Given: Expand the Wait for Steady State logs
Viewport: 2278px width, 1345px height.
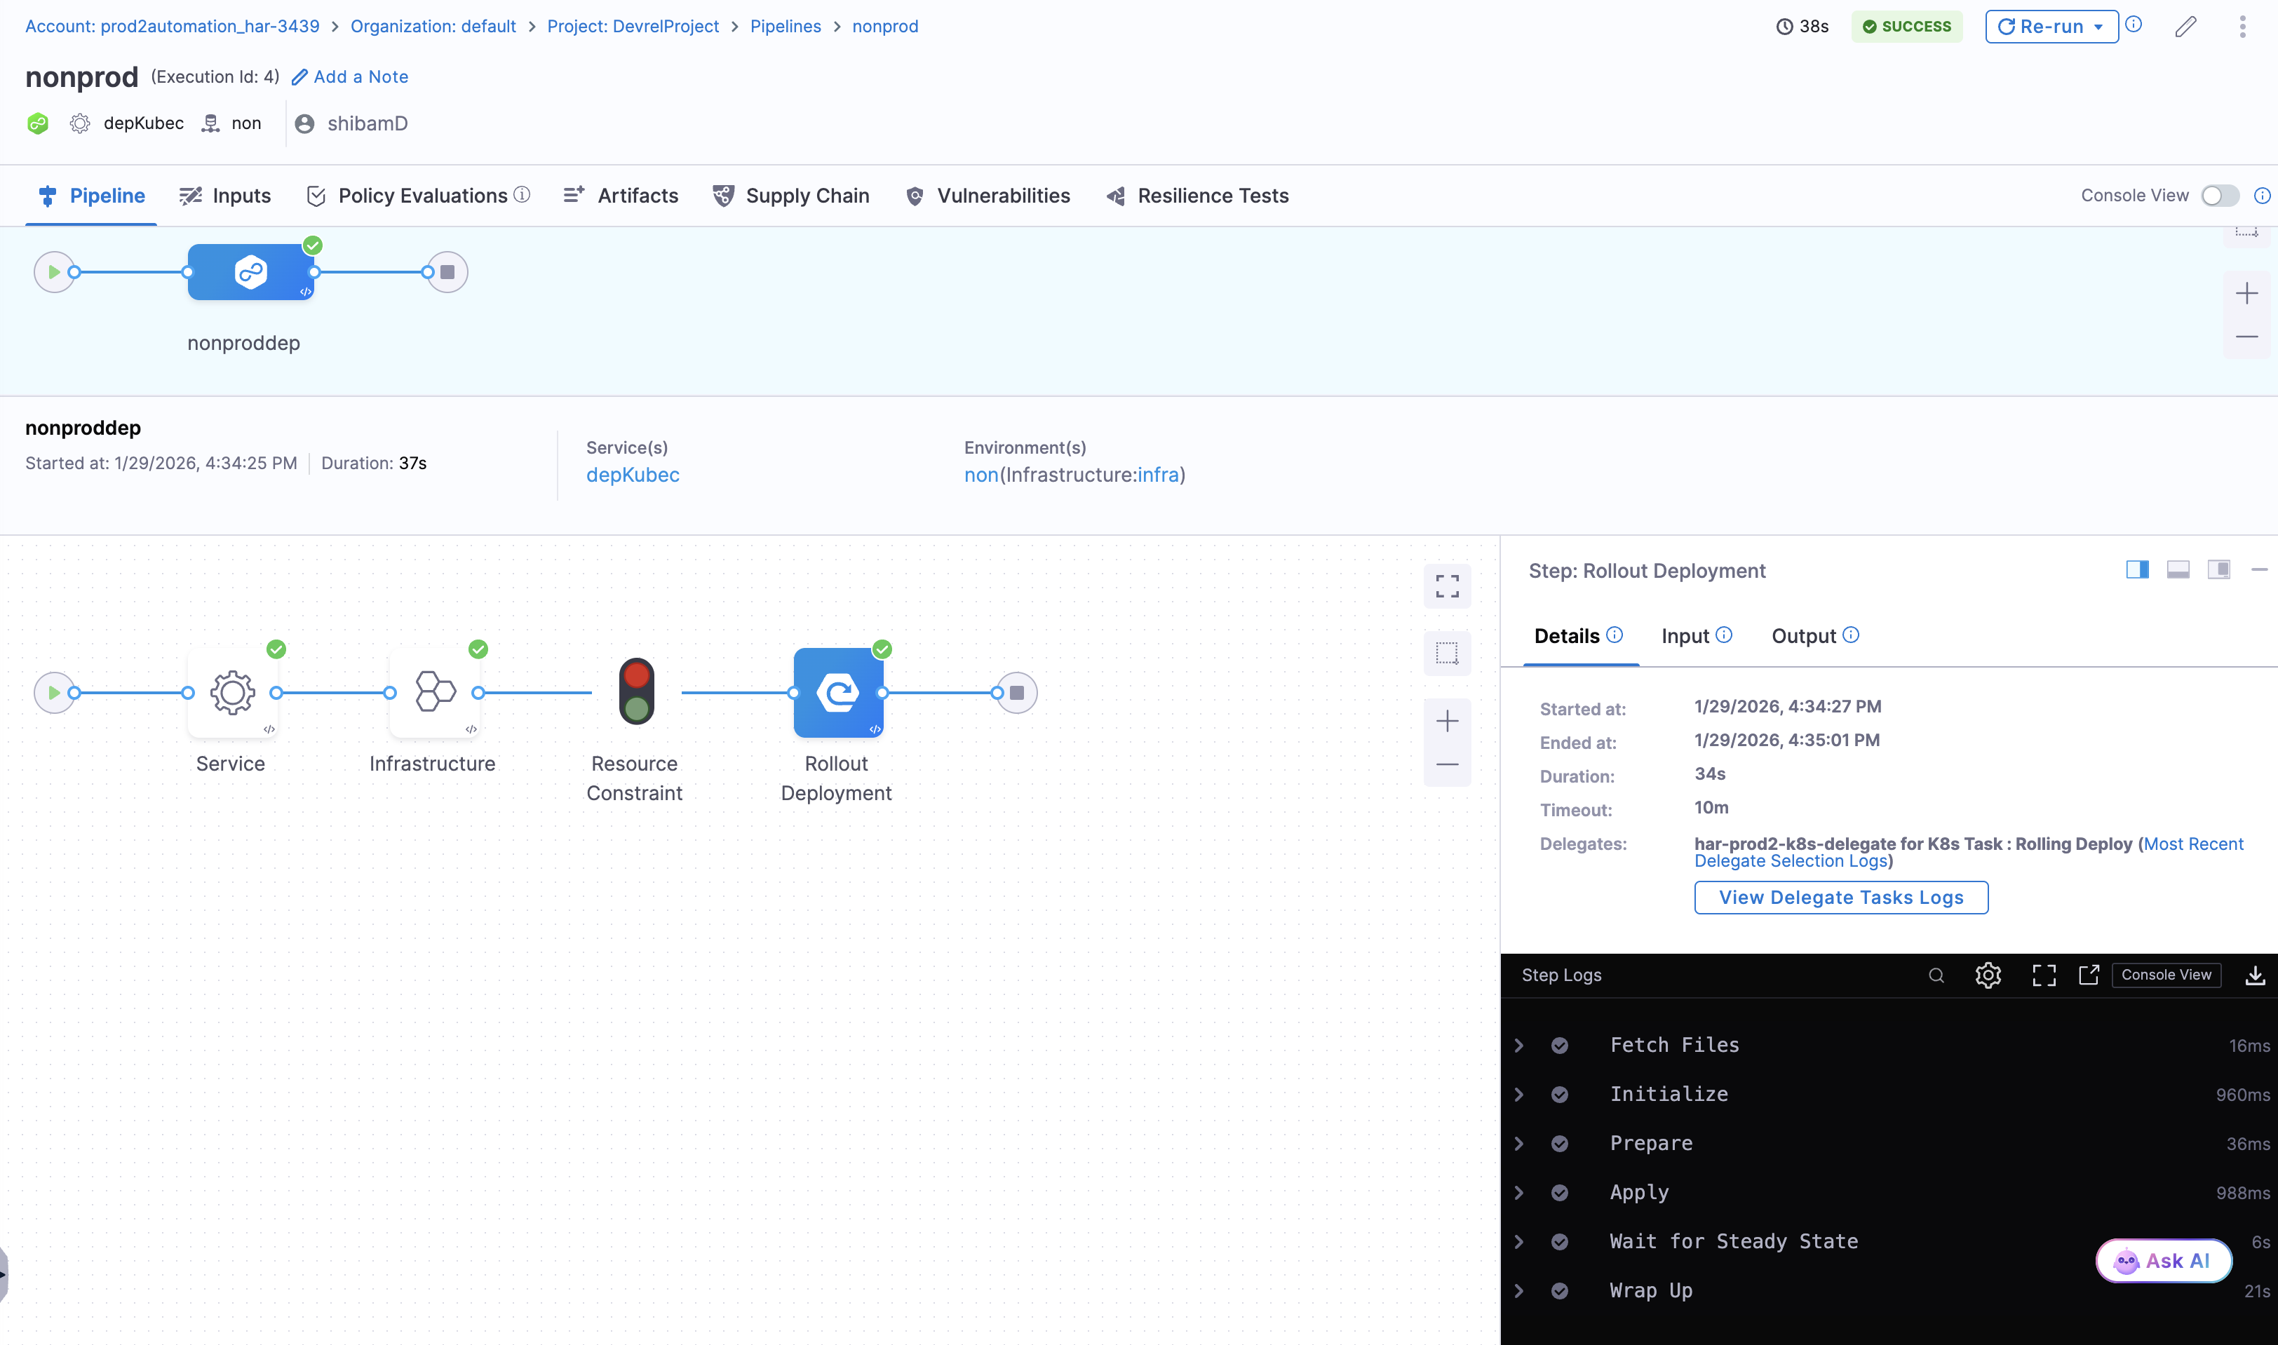Looking at the screenshot, I should 1519,1242.
